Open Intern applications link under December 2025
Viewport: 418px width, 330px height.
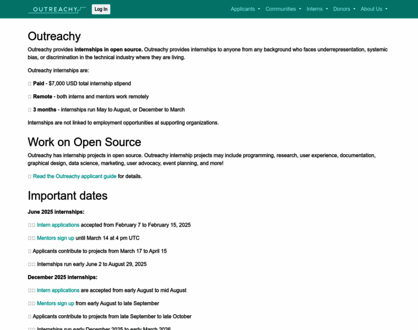[x=58, y=290]
